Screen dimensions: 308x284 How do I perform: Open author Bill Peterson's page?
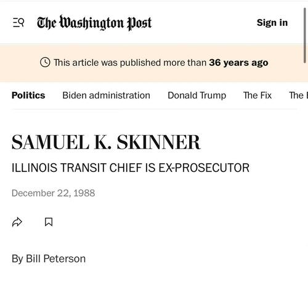[55, 259]
